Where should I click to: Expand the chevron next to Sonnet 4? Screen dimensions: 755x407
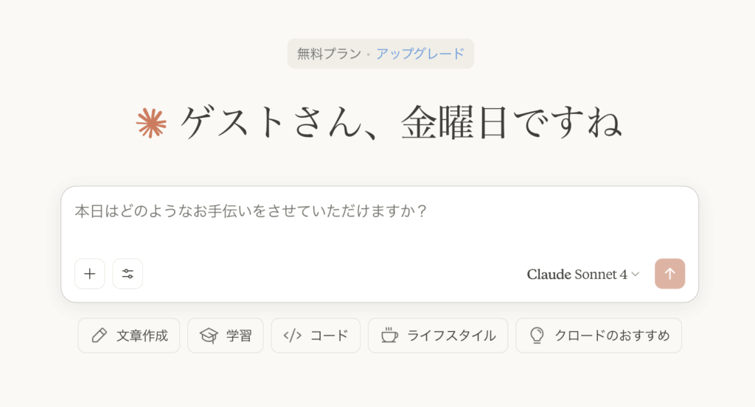pyautogui.click(x=636, y=275)
